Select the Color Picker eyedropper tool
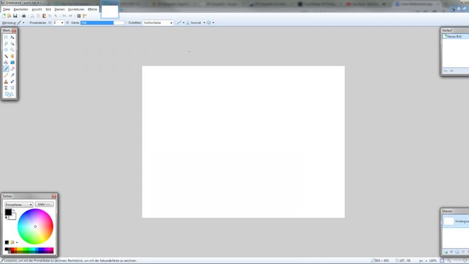The height and width of the screenshot is (264, 469). pyautogui.click(x=12, y=75)
